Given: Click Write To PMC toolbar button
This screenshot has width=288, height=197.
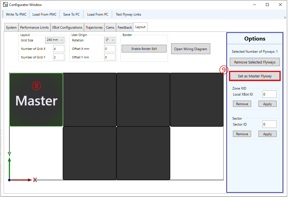Looking at the screenshot, I should tap(16, 14).
